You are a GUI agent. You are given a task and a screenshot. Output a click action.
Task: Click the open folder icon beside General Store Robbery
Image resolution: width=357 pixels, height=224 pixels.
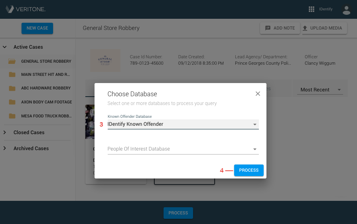[x=12, y=61]
